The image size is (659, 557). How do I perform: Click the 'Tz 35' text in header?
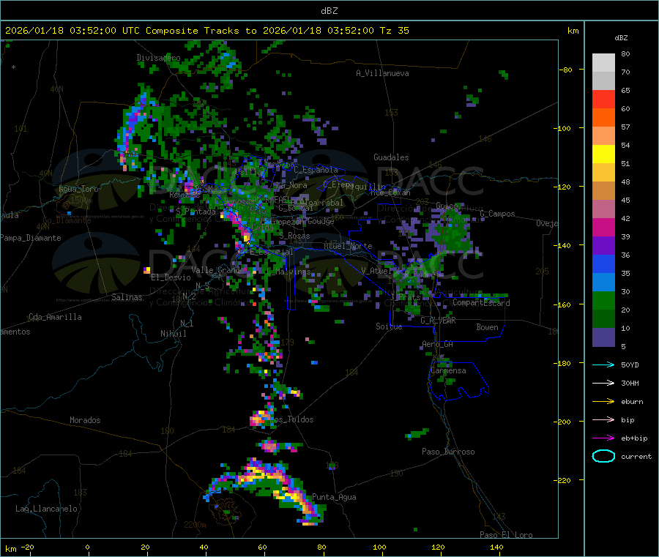[x=394, y=31]
